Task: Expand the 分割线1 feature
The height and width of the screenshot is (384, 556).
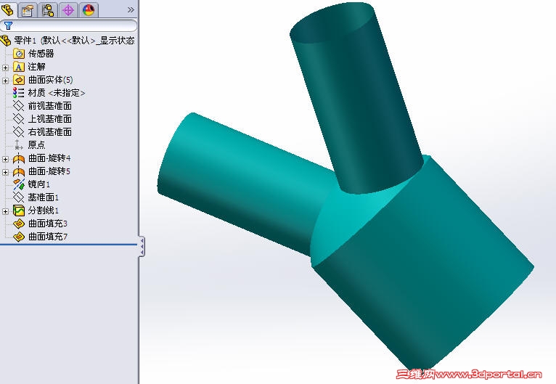Action: [5, 211]
